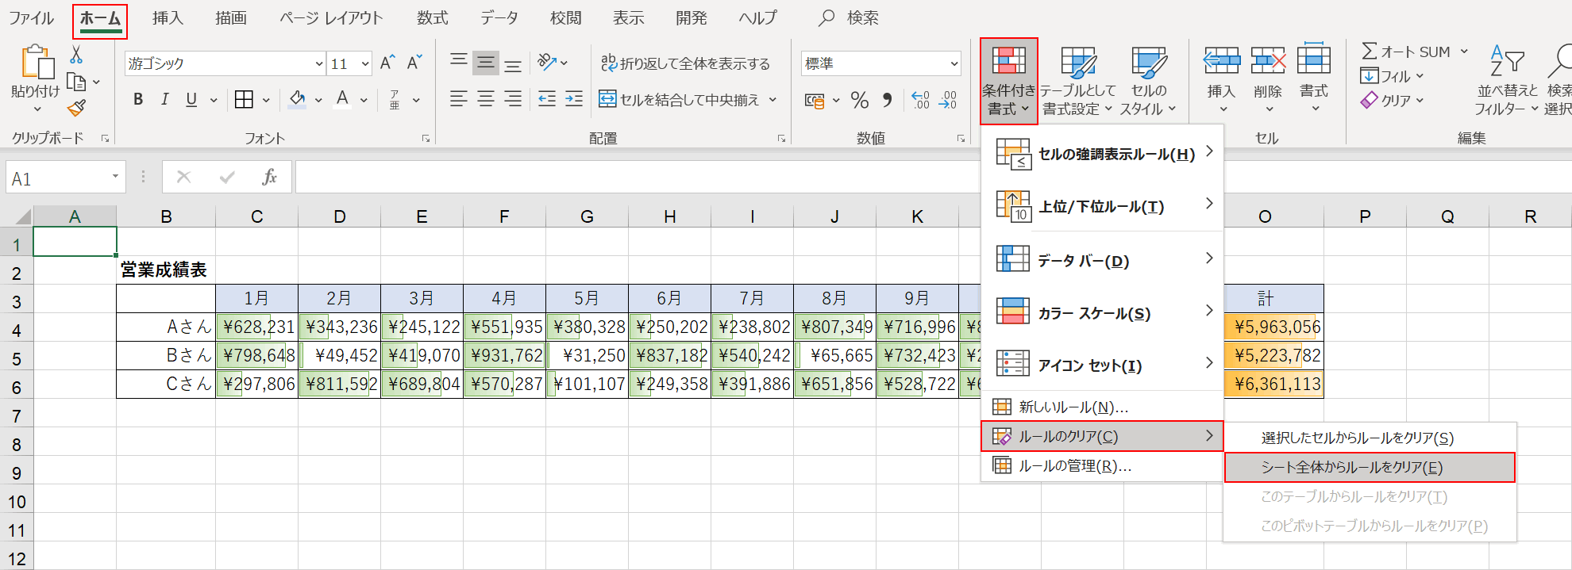The width and height of the screenshot is (1572, 570).
Task: Switch to ページ レイアウト tab
Action: (x=331, y=18)
